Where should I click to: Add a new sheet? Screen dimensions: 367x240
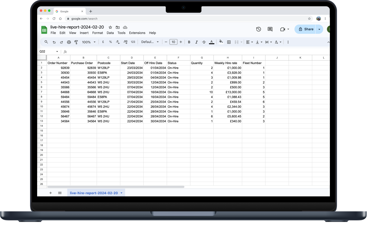coord(51,193)
